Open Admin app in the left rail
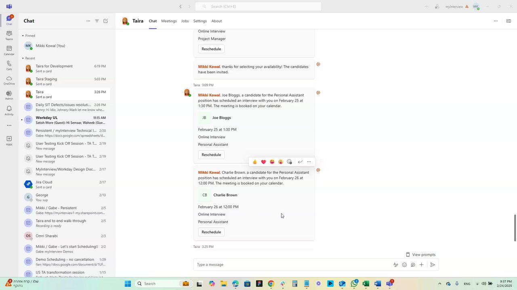Viewport: 517px width, 290px height. pyautogui.click(x=9, y=95)
